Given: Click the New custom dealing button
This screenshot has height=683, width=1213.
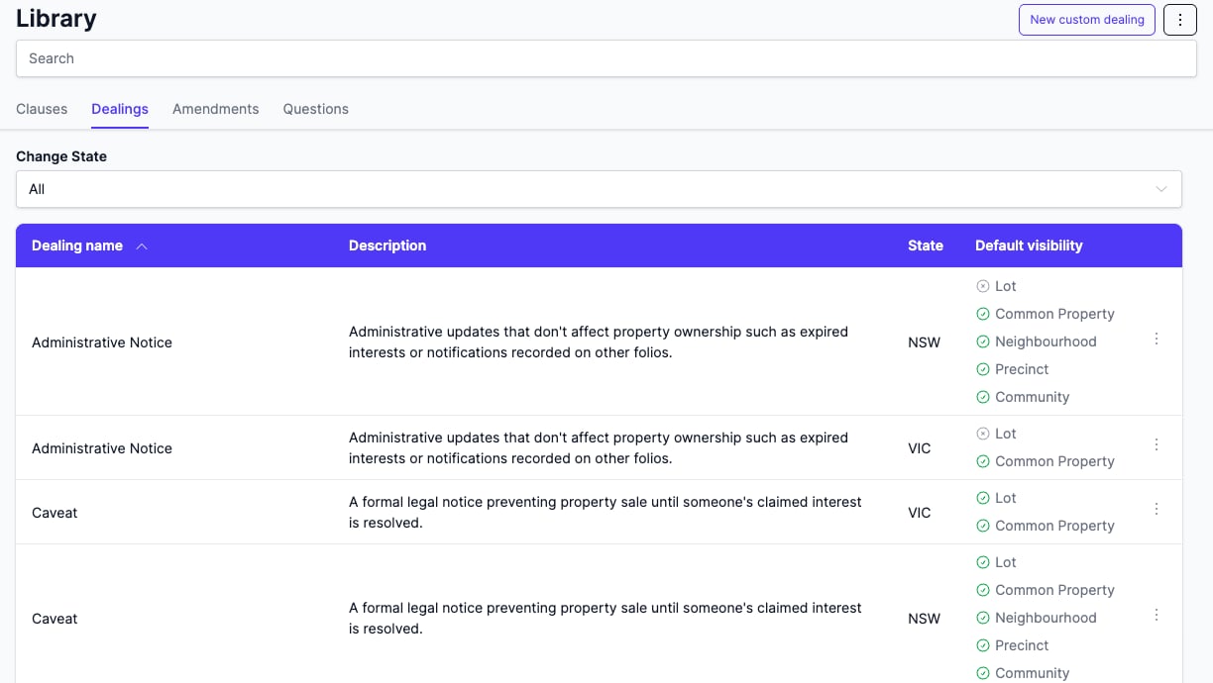Looking at the screenshot, I should tap(1087, 20).
